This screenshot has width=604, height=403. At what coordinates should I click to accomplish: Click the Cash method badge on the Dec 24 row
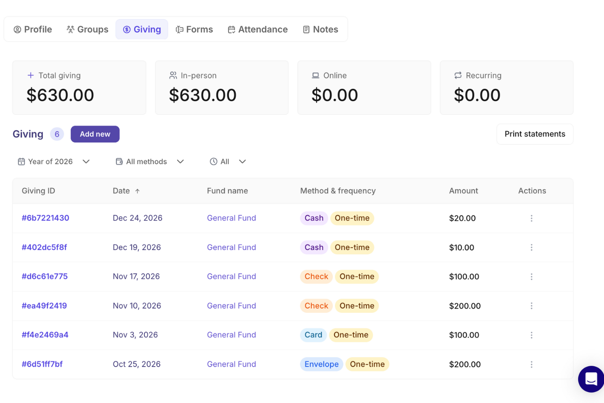point(313,218)
